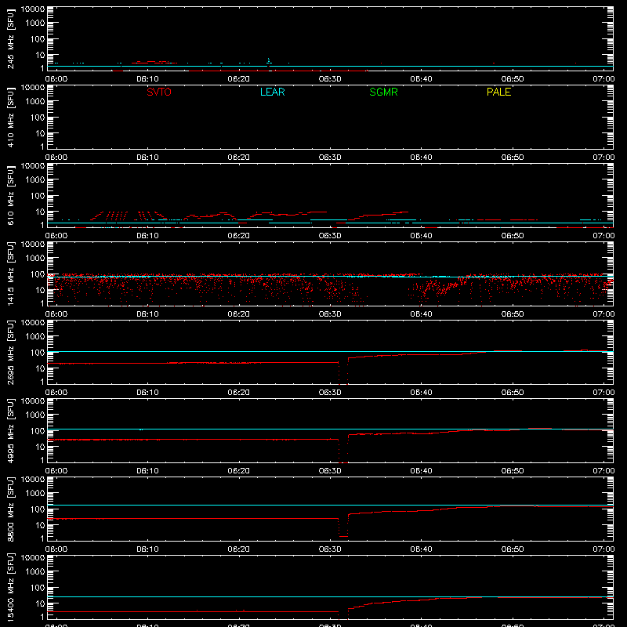The height and width of the screenshot is (627, 627).
Task: Click 06:20 tick label under 1415 MHz panel
Action: pos(239,314)
